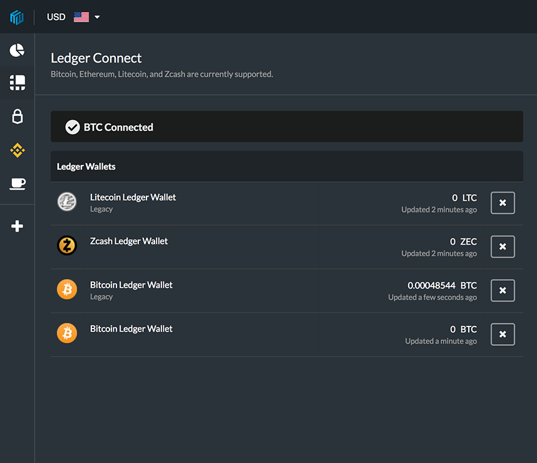Click the BTC Connected checkmark icon
The image size is (537, 463).
pos(73,128)
